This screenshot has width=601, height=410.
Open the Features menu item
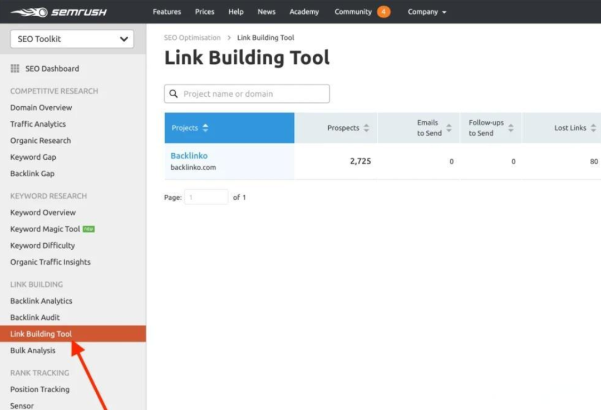(167, 12)
